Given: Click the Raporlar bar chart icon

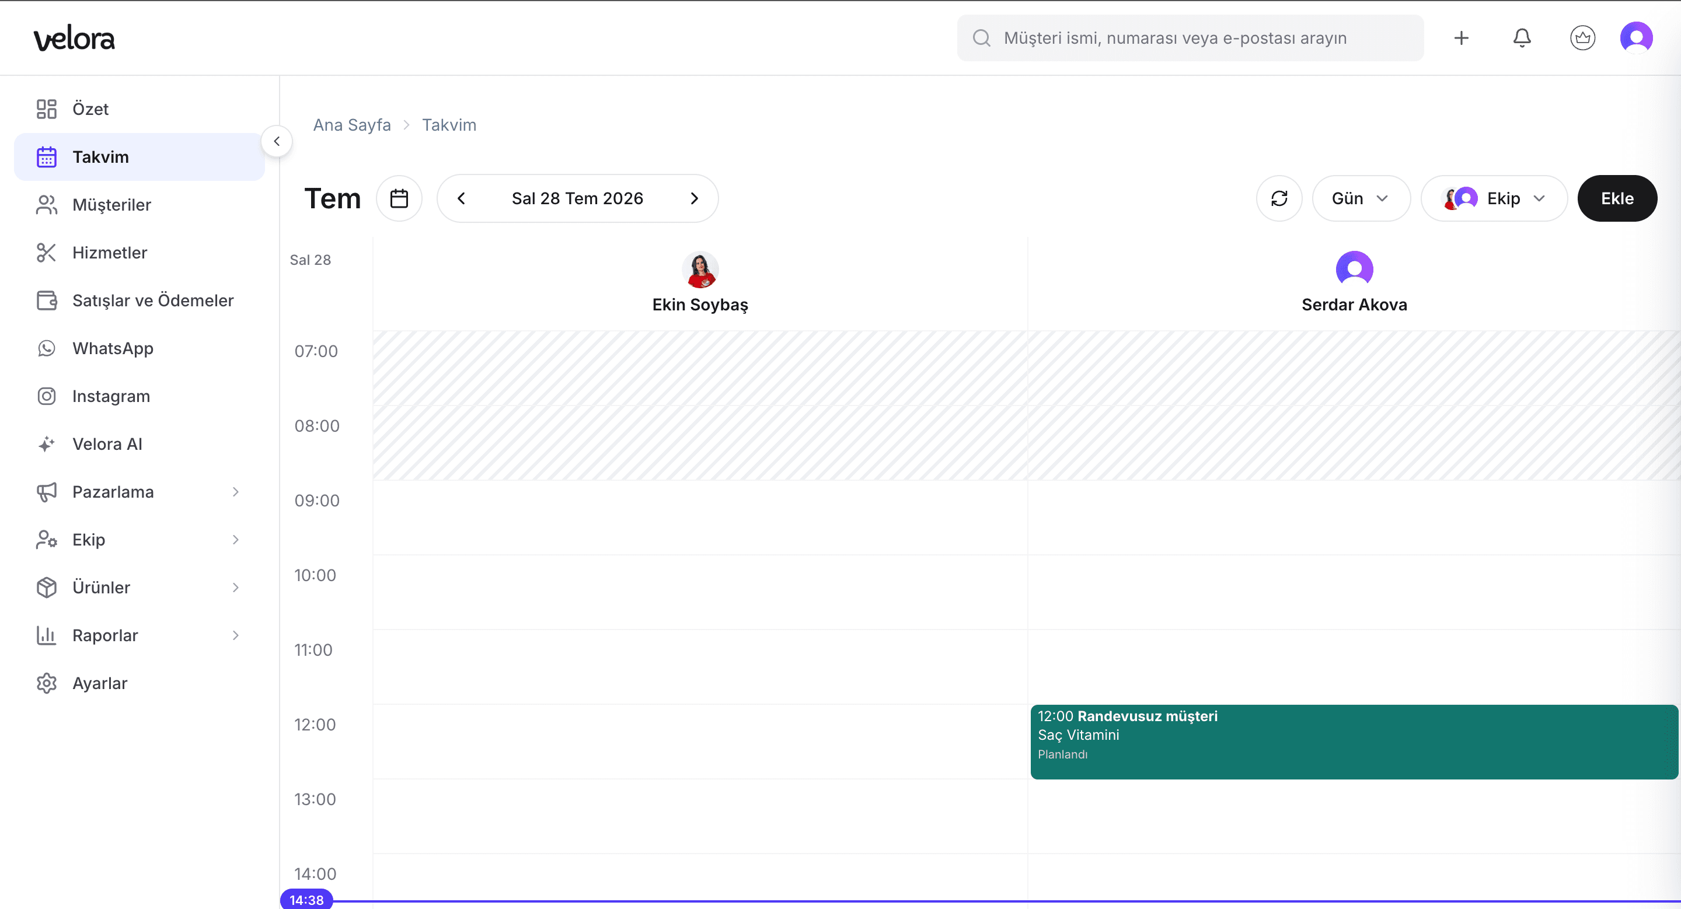Looking at the screenshot, I should pyautogui.click(x=46, y=635).
